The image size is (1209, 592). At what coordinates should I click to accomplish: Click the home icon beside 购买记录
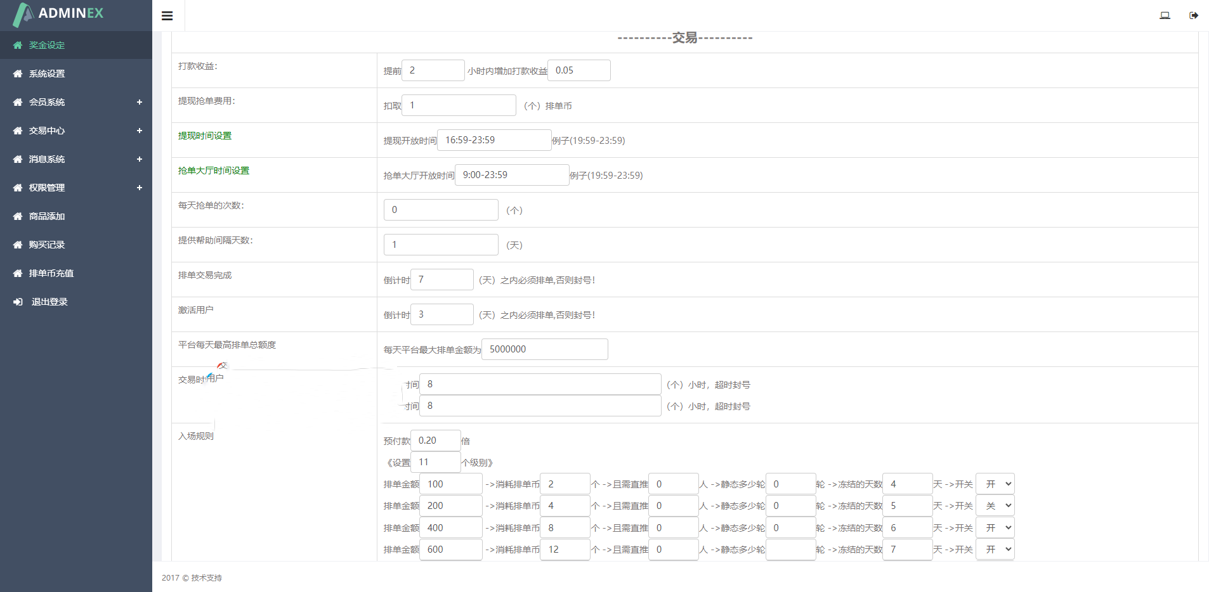(18, 245)
